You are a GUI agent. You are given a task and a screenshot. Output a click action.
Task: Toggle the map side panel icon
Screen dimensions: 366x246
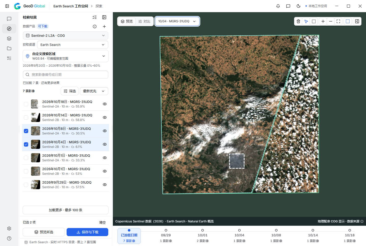357,21
